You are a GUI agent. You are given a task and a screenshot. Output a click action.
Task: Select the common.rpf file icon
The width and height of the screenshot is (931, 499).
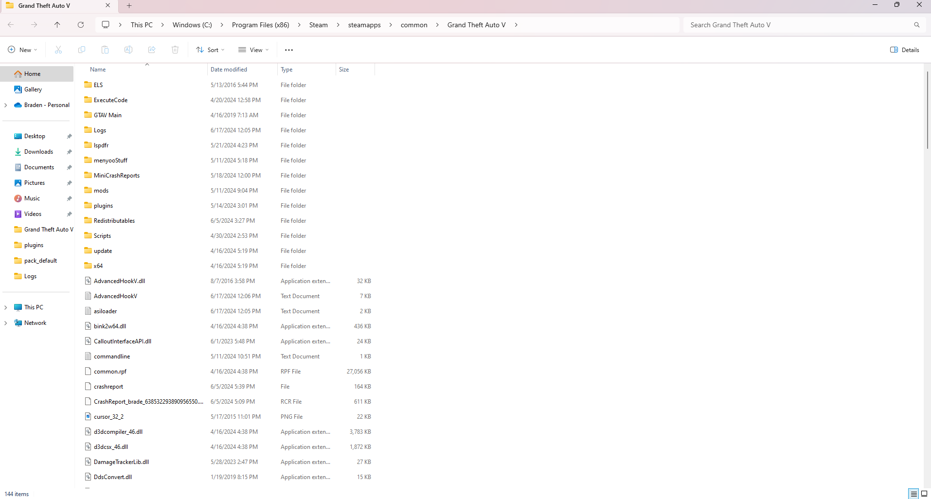point(88,371)
